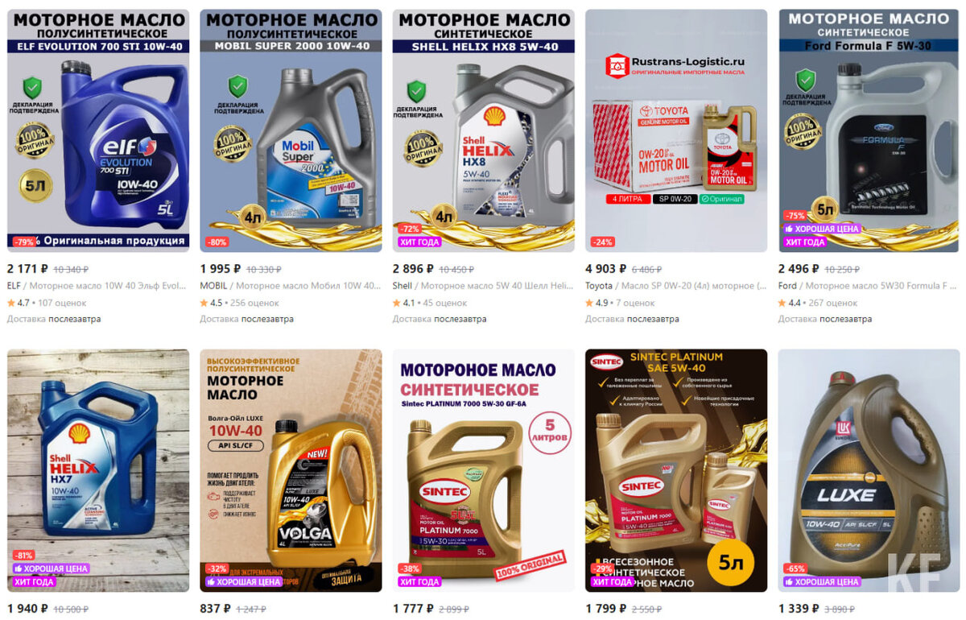
Task: Open the Lukoil Luxe 10W-40 canister image
Action: [x=869, y=470]
